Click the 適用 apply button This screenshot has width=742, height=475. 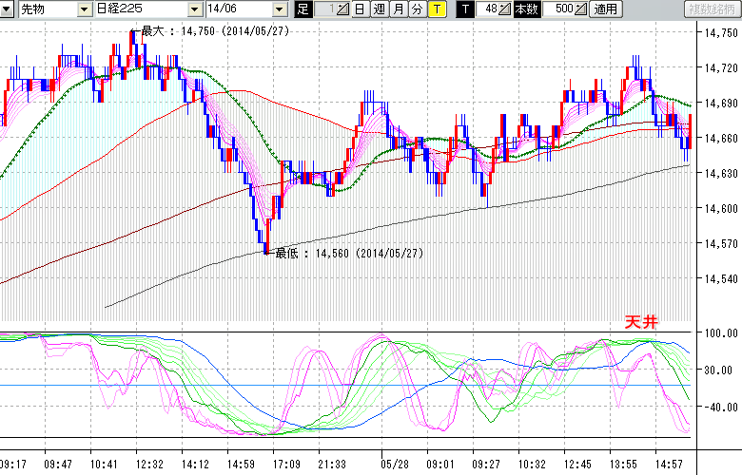(605, 9)
